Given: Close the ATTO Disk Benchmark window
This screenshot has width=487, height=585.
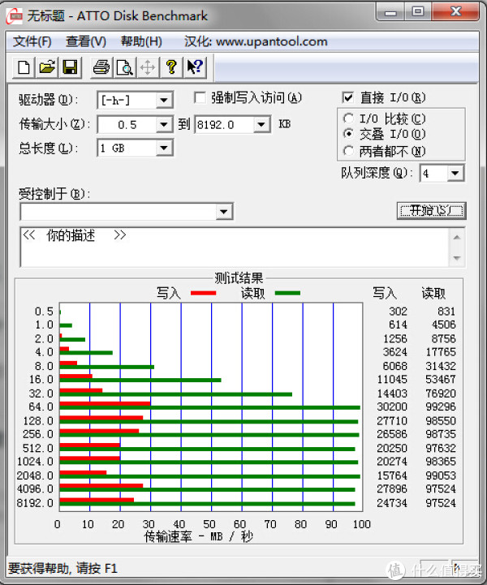Looking at the screenshot, I should pos(455,11).
